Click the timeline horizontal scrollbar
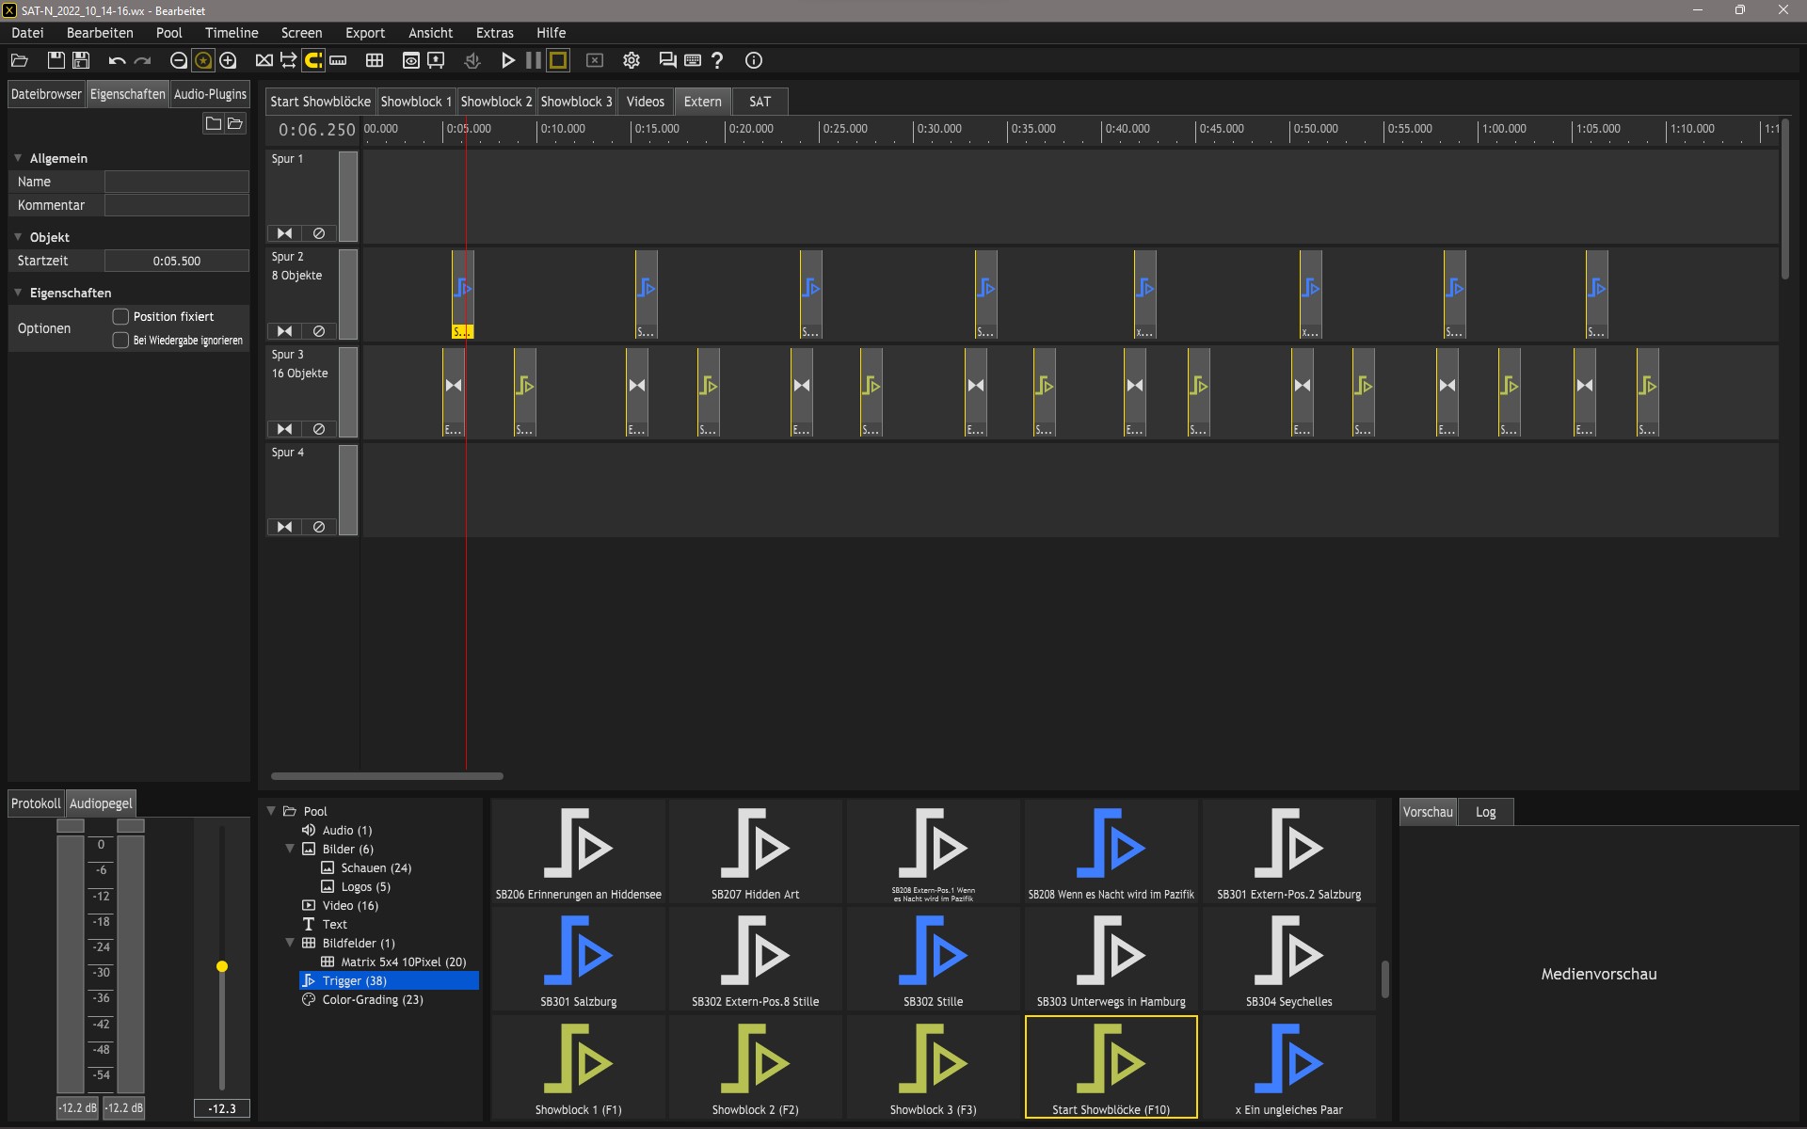 click(x=387, y=776)
